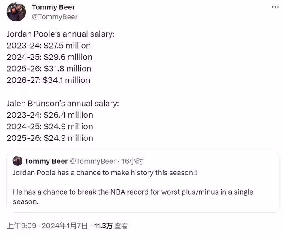Click the 2026-27: $34.1 million line

[48, 80]
